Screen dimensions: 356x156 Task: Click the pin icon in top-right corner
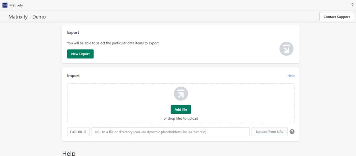click(352, 5)
